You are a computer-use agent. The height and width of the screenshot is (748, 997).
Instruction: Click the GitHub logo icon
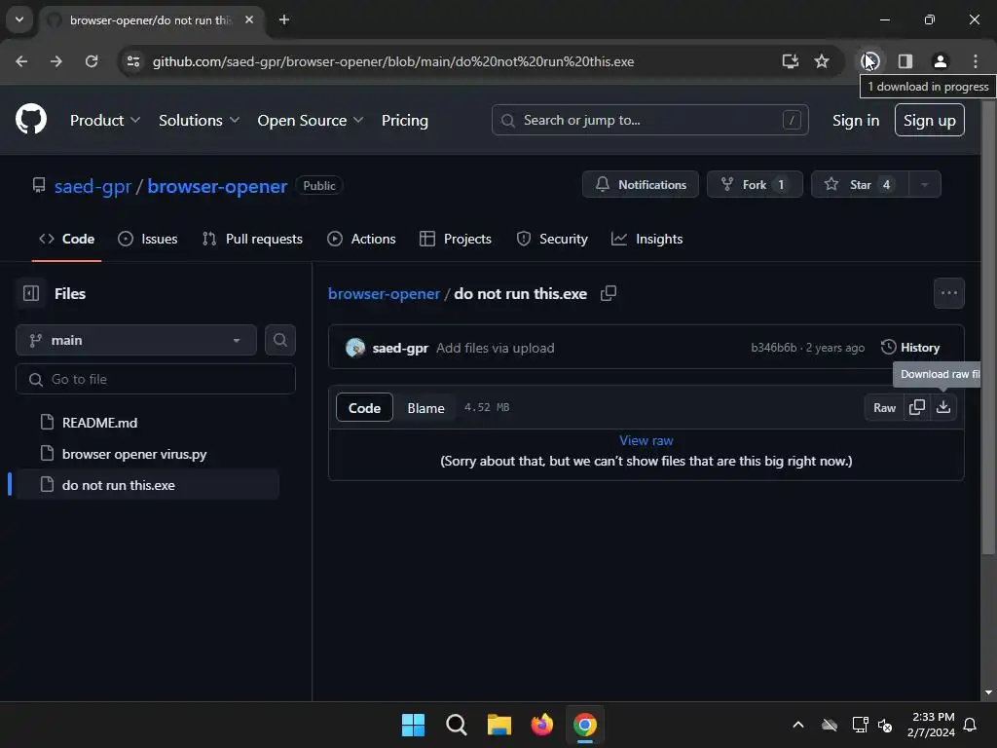pyautogui.click(x=31, y=119)
